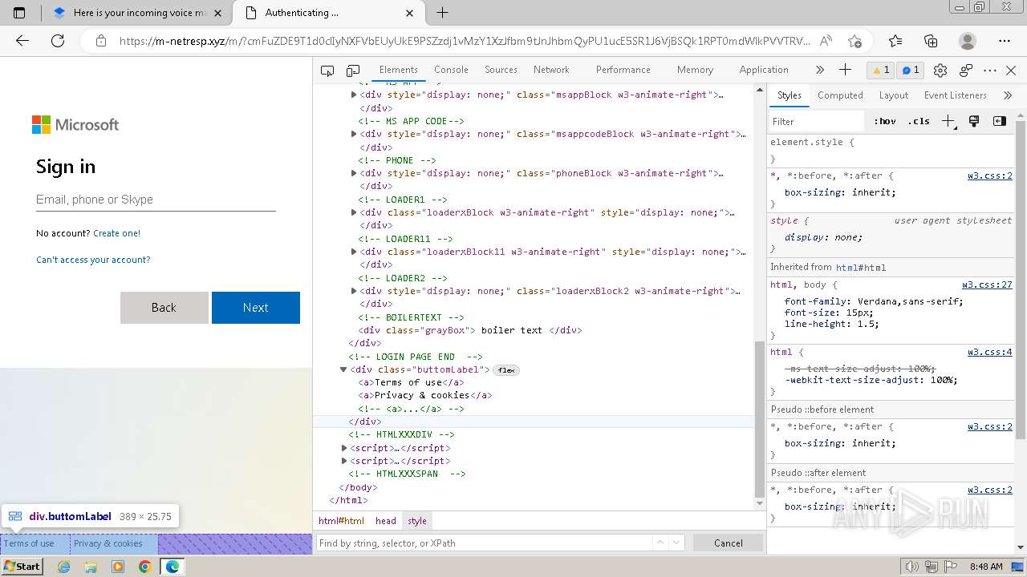The height and width of the screenshot is (577, 1027).
Task: Open the Collections icon
Action: (931, 41)
